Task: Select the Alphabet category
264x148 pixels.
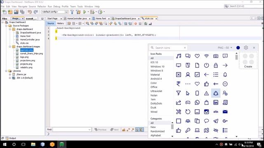Action: (x=156, y=135)
